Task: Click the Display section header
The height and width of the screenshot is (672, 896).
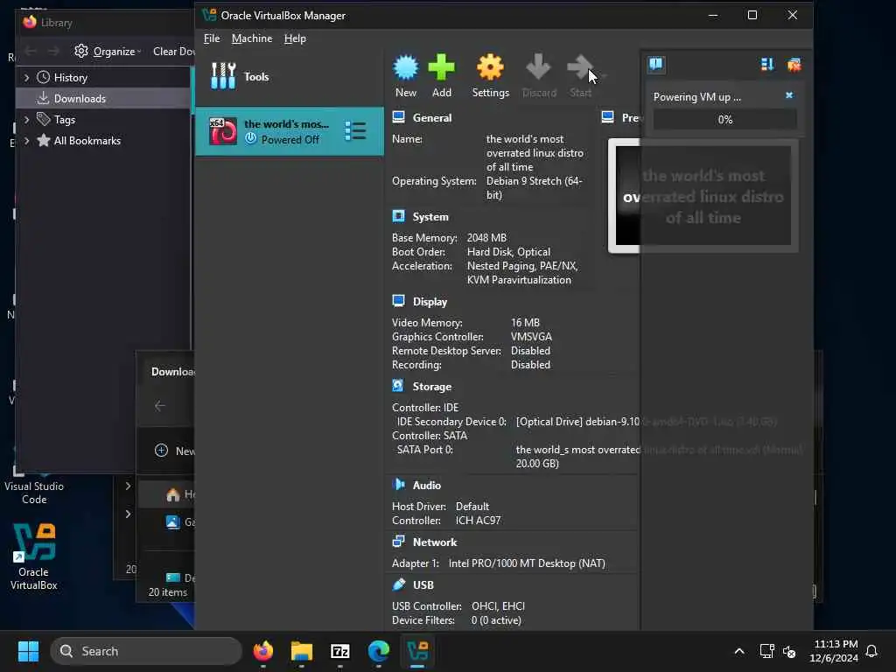Action: [x=430, y=302]
